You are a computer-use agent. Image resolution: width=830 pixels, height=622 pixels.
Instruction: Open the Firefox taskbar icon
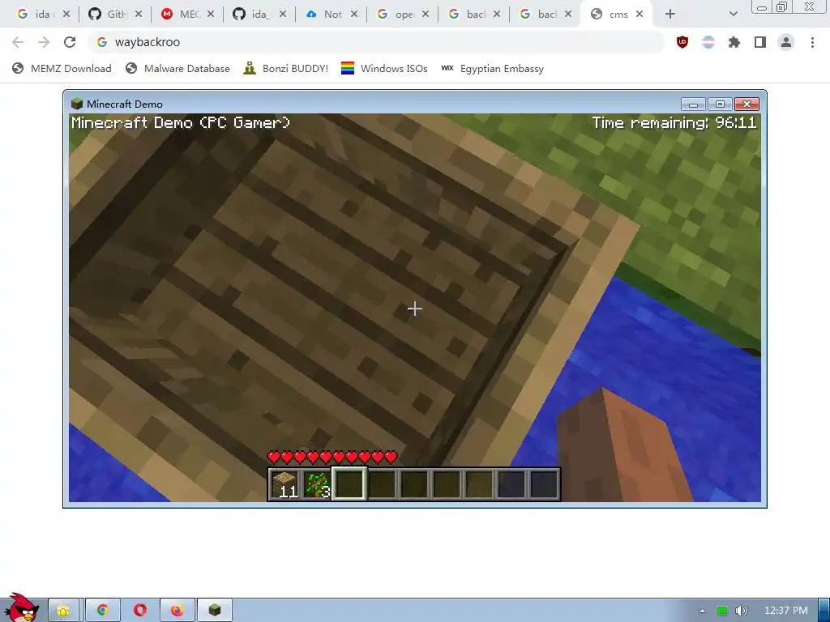pos(178,611)
